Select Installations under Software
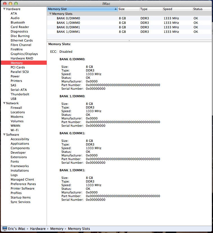Screen dimensions: 213x233 click(20, 170)
